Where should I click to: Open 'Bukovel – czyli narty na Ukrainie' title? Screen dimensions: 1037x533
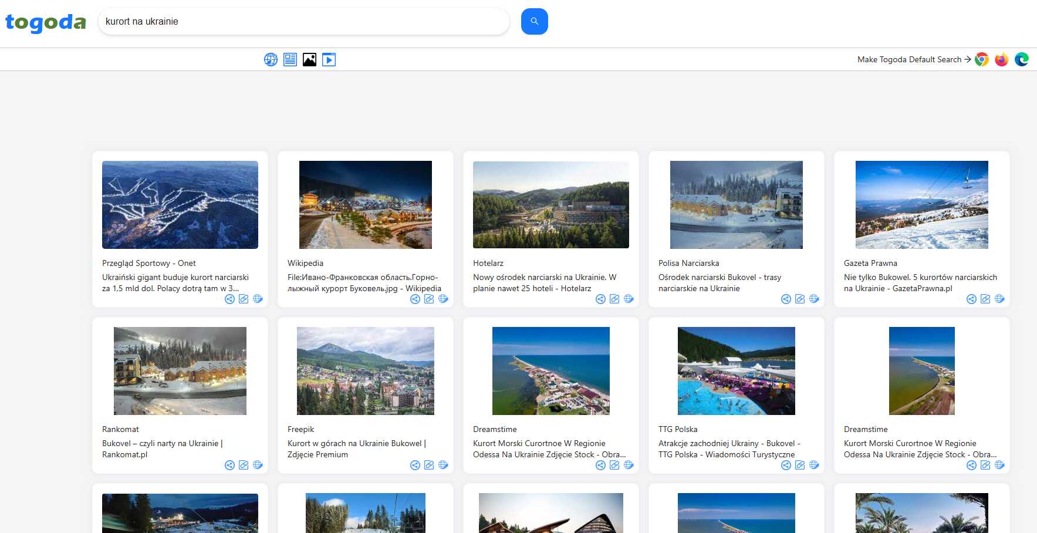tap(163, 448)
